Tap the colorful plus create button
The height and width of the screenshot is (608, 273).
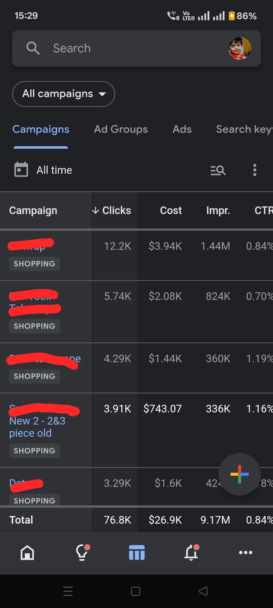coord(240,474)
